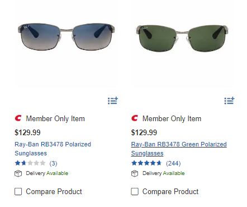Click delivery box icon under the 244-review product
Viewport: 247px width, 207px height.
(135, 173)
